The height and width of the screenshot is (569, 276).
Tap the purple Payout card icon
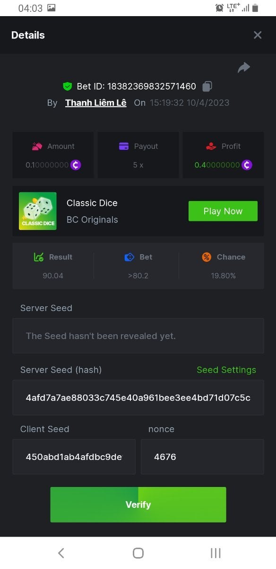coord(124,146)
